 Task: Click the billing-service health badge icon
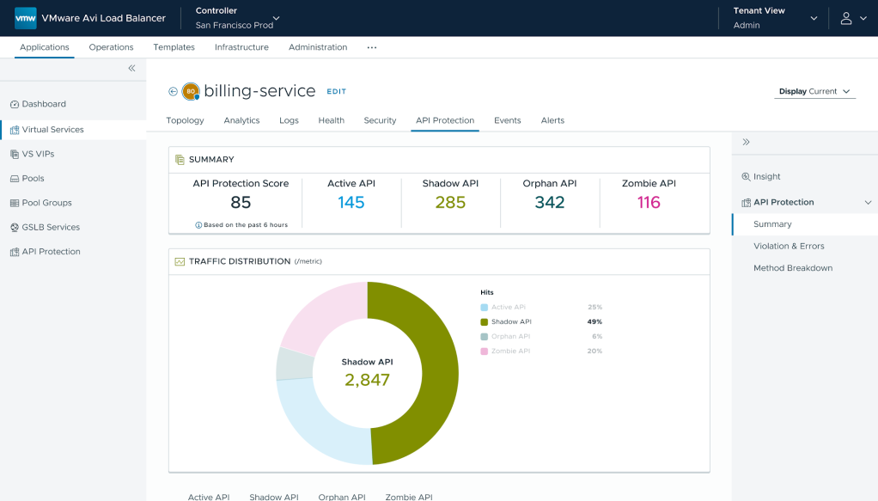191,91
